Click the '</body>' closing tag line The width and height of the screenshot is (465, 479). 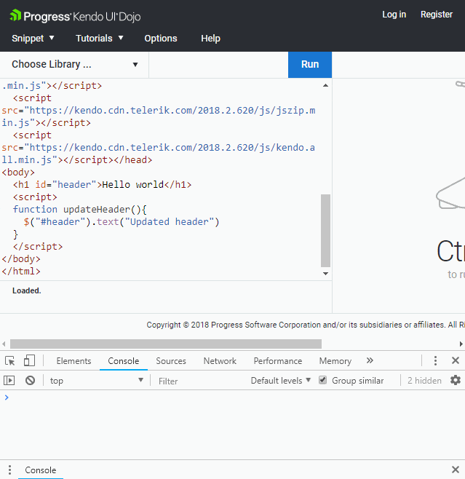click(21, 258)
